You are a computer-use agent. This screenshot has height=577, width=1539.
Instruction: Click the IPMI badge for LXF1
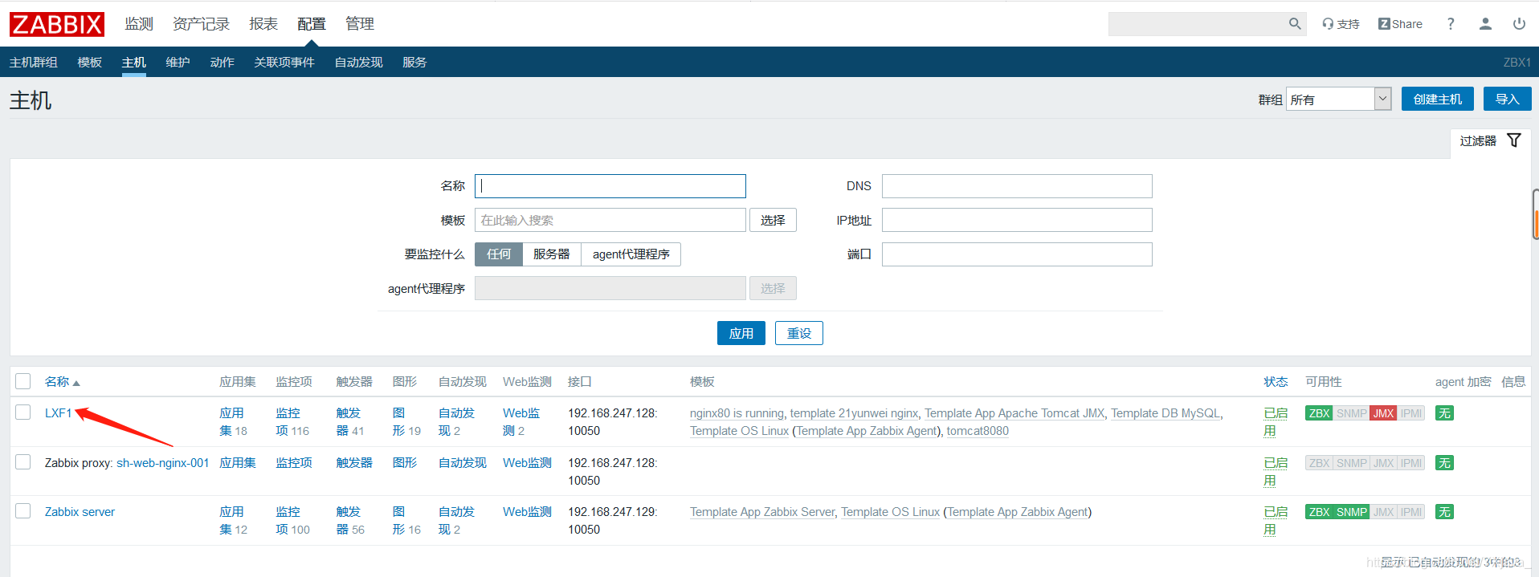pos(1411,413)
